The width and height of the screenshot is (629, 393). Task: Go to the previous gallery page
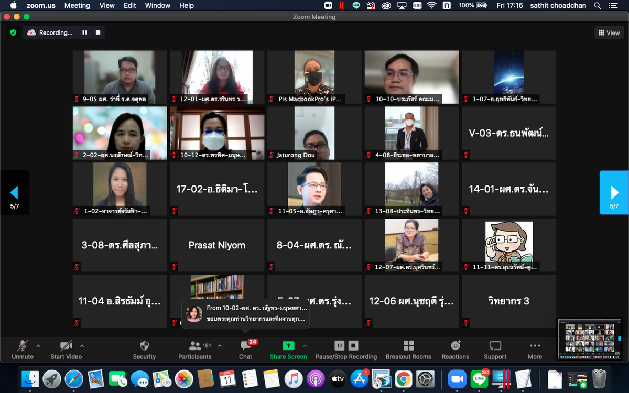coord(14,192)
